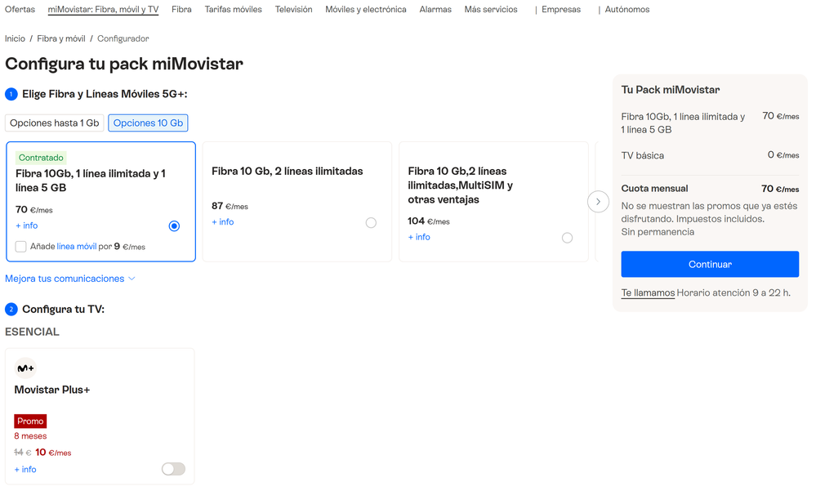The image size is (816, 491).
Task: Click the green Contratado badge
Action: click(41, 158)
